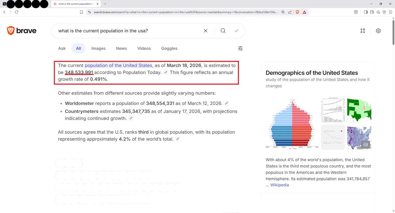The width and height of the screenshot is (395, 213).
Task: Open search settings gear icon
Action: [378, 31]
